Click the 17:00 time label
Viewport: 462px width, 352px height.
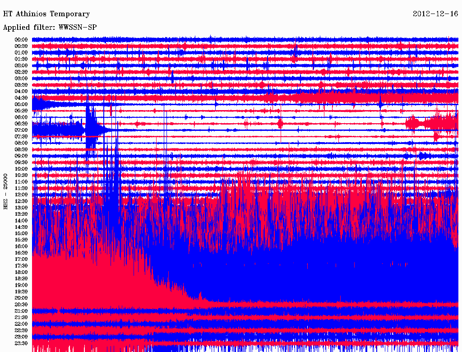click(x=21, y=259)
